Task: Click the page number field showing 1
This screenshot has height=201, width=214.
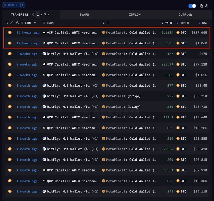Action: coord(38,14)
